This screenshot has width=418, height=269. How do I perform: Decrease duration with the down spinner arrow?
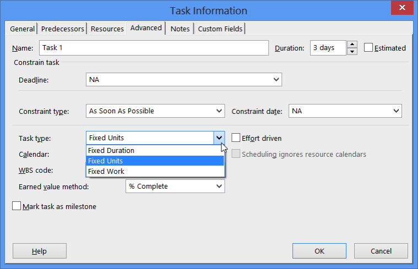tap(352, 52)
